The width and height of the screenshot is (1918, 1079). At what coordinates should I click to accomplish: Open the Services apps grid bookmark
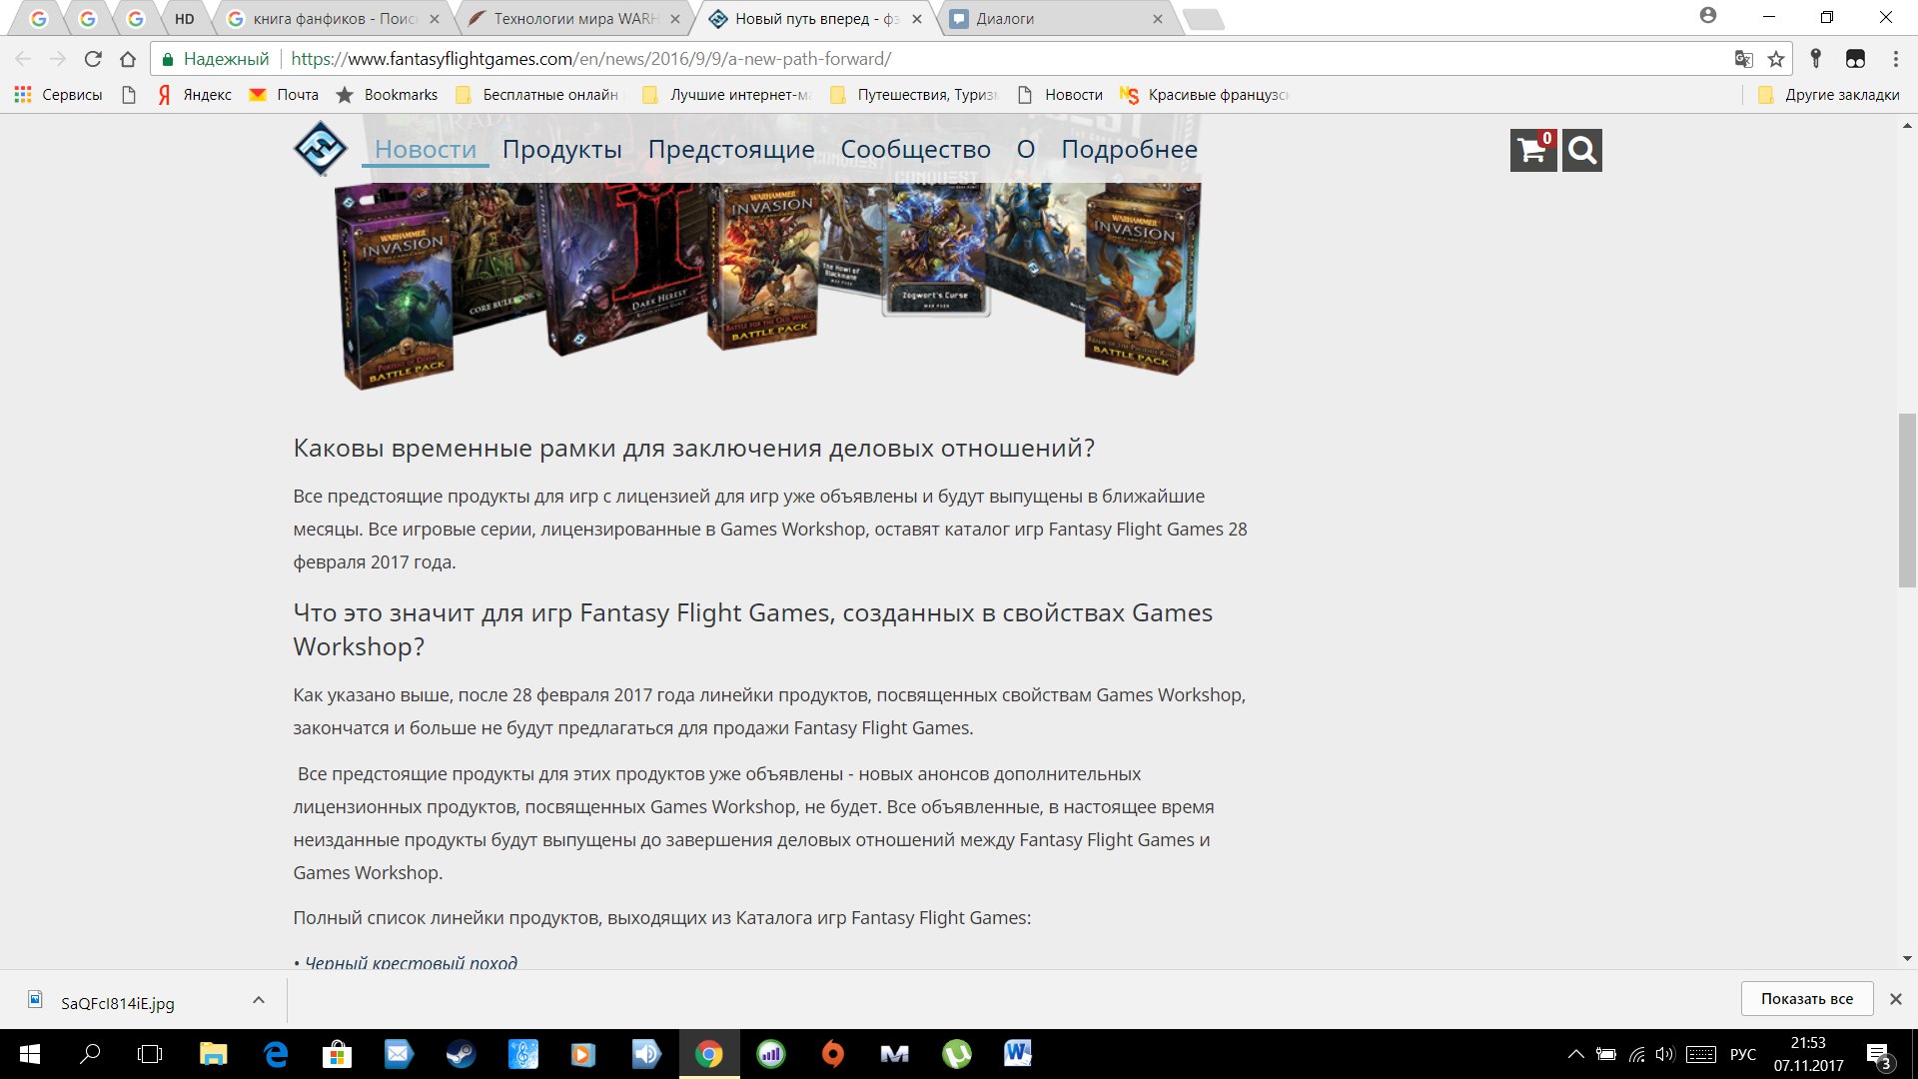(58, 95)
